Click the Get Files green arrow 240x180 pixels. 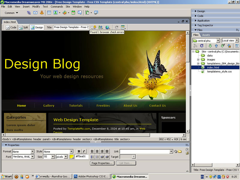210,46
